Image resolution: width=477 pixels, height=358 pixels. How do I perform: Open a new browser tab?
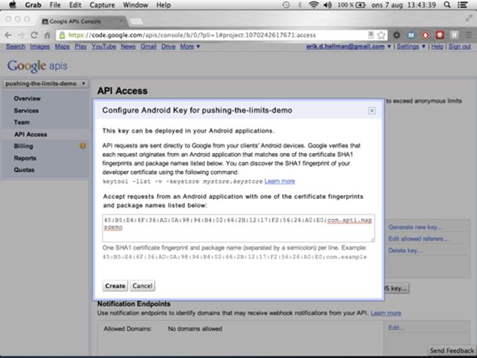pos(136,22)
